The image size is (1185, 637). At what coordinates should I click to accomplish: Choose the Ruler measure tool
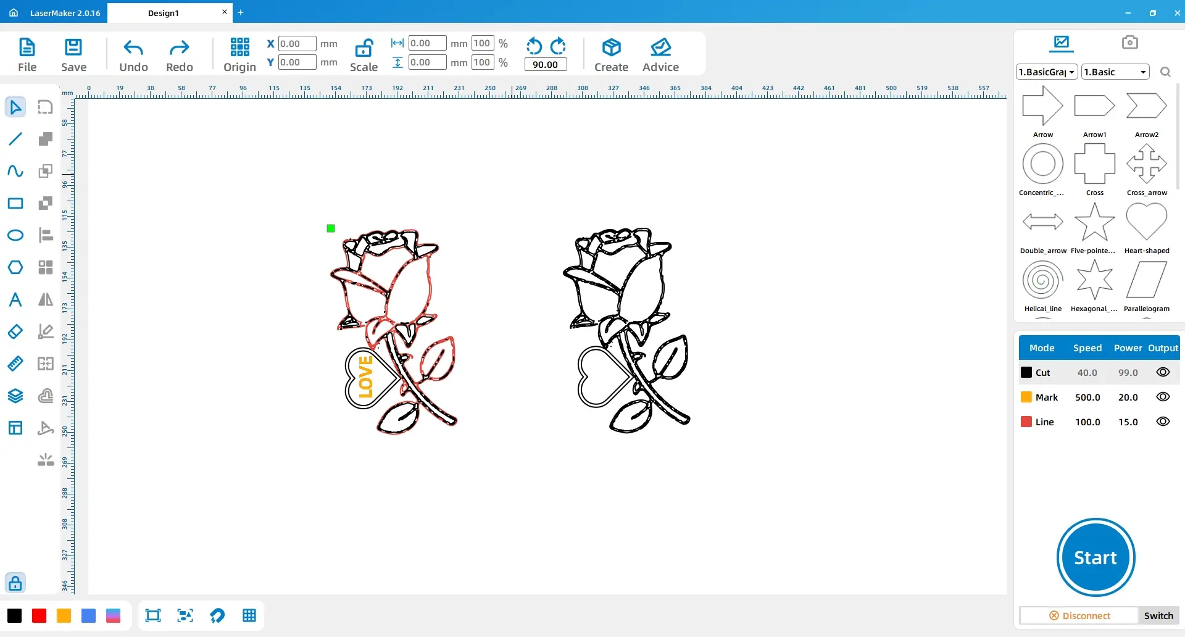15,364
